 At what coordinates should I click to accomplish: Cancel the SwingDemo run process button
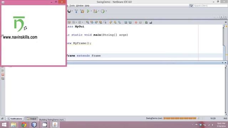198,118
